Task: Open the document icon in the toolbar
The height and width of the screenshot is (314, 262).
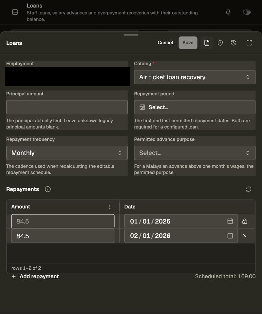Action: tap(207, 43)
